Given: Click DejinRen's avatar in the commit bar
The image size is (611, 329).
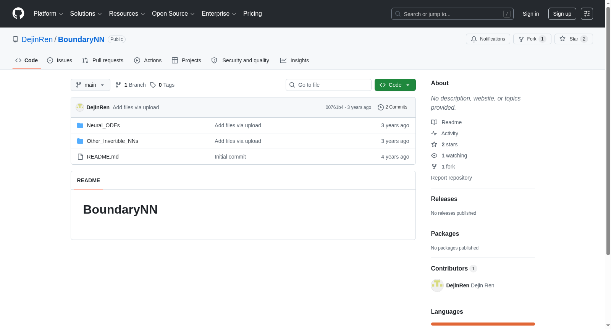Looking at the screenshot, I should (x=80, y=107).
